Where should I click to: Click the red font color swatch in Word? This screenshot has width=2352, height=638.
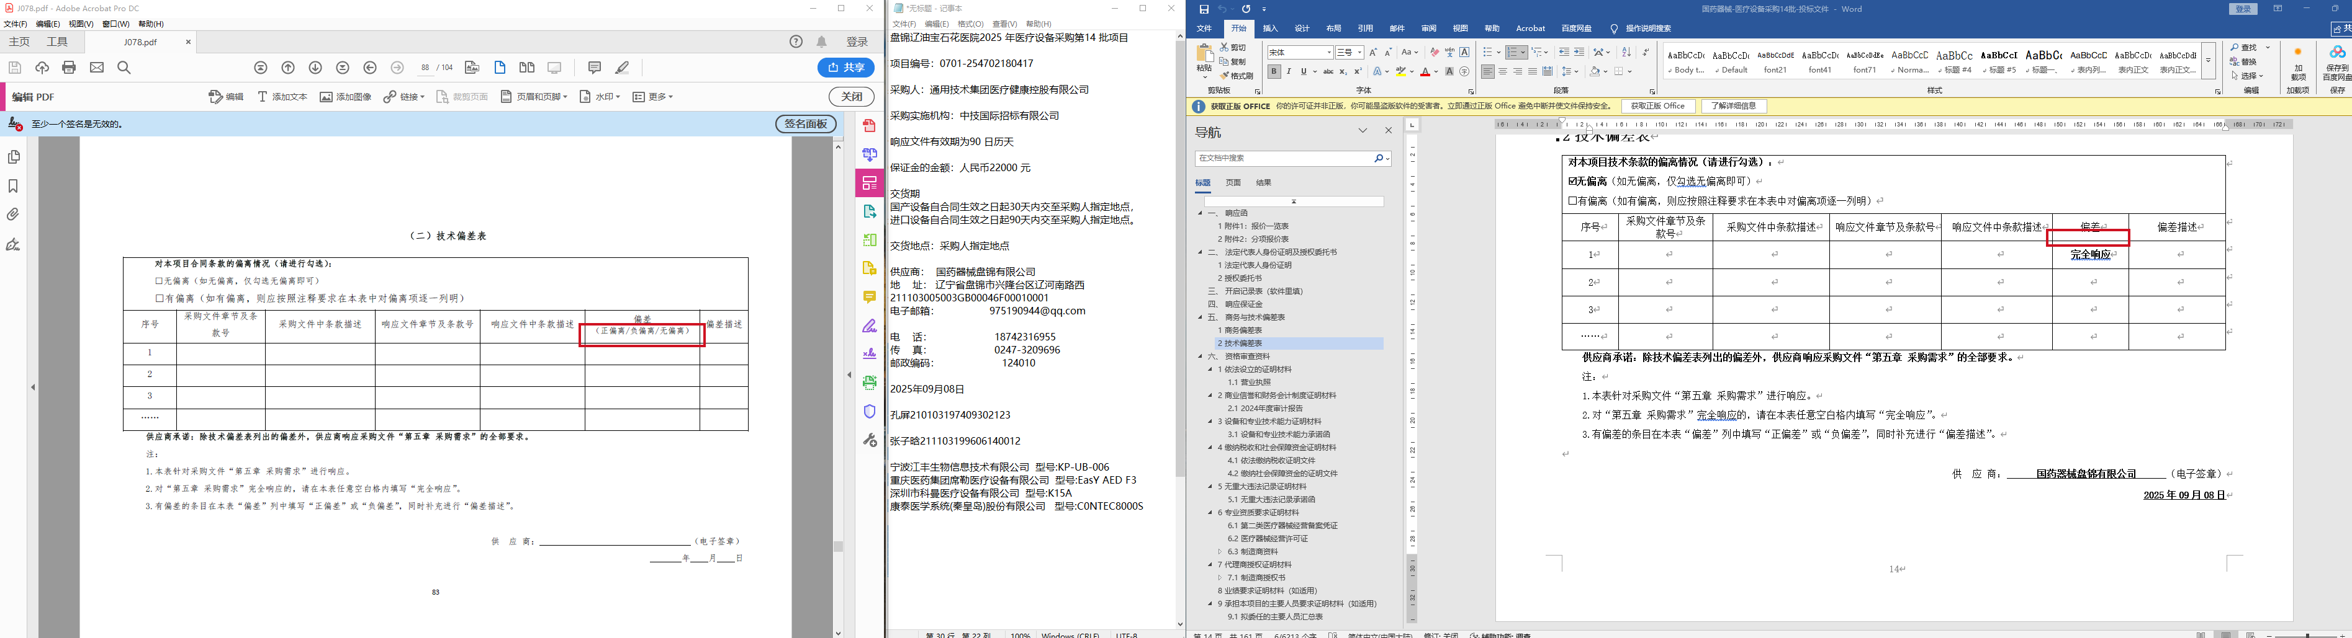pos(1425,71)
